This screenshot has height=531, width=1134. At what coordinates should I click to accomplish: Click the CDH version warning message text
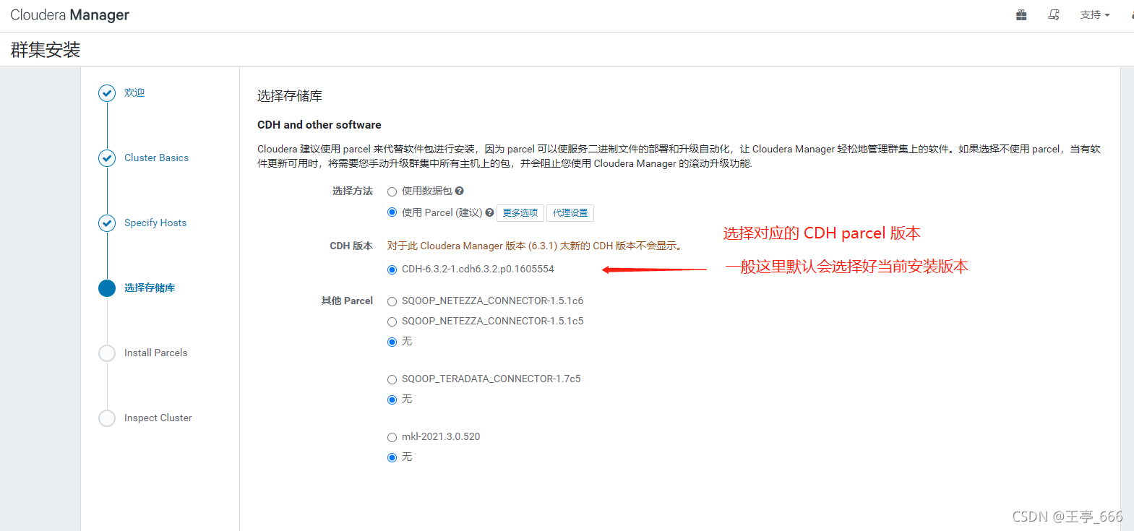535,246
